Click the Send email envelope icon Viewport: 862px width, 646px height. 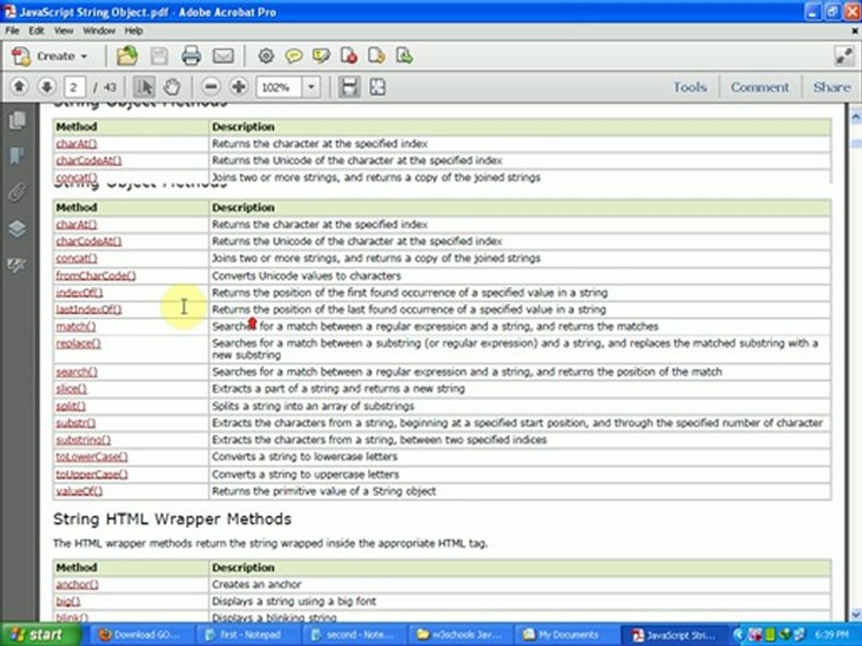(x=224, y=56)
